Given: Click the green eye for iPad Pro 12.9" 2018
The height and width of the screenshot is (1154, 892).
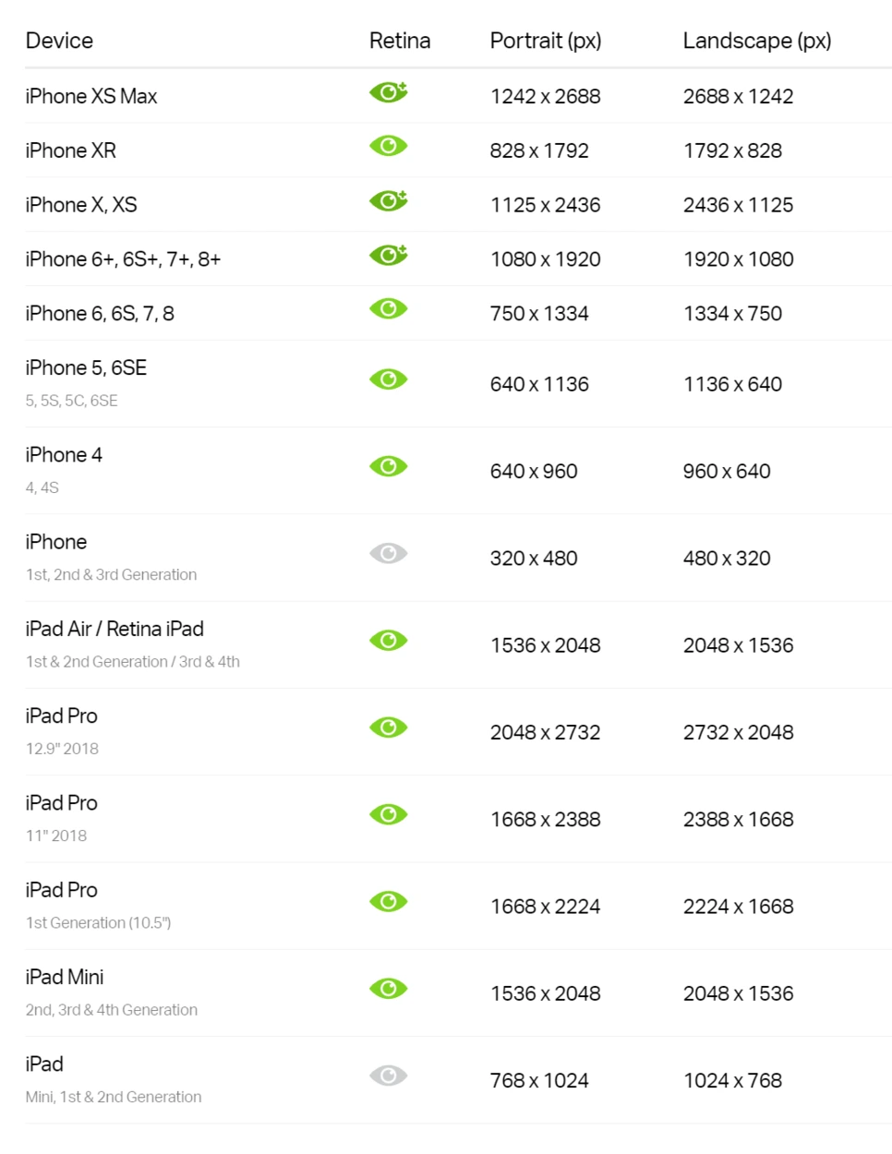Looking at the screenshot, I should (389, 727).
